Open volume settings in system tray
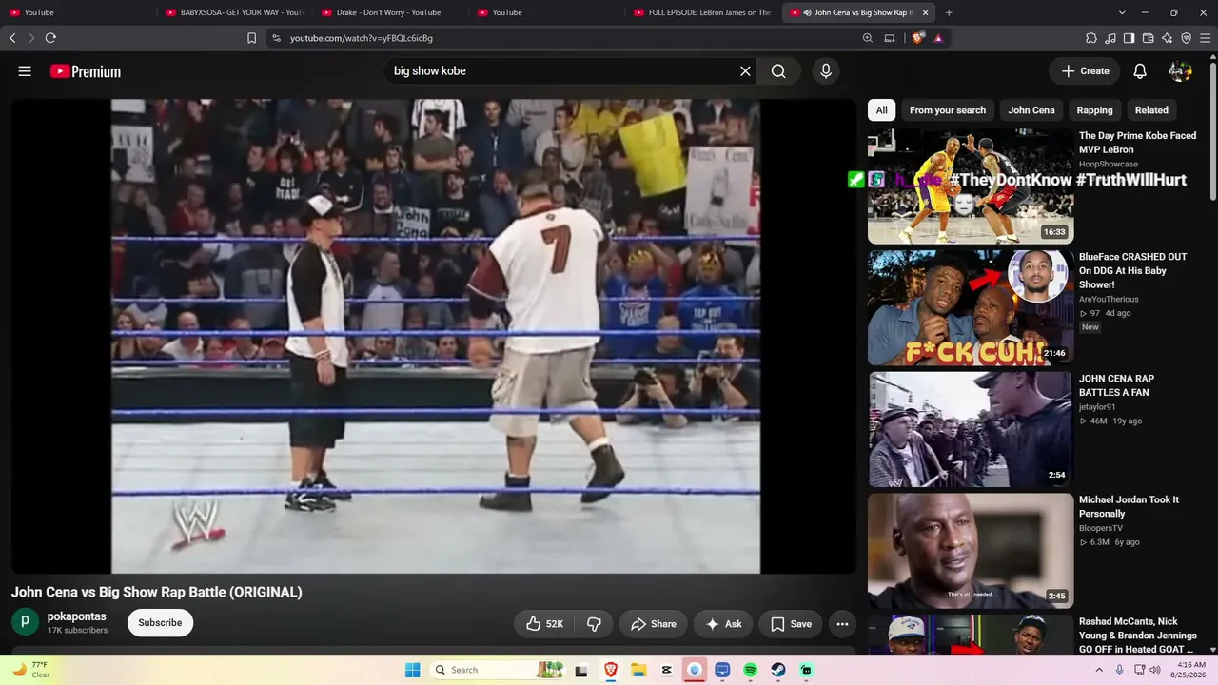 click(1155, 670)
